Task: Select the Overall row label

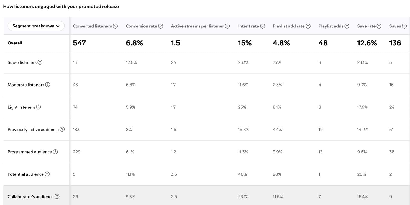Action: (x=15, y=43)
